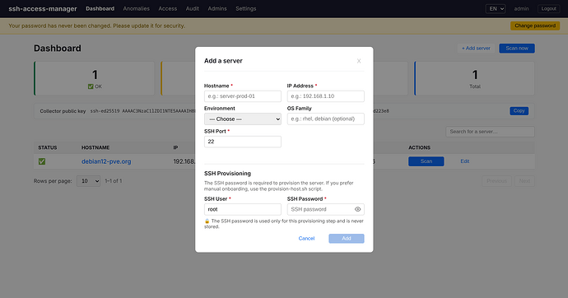This screenshot has width=568, height=298.
Task: Open the Environment dropdown
Action: click(243, 119)
